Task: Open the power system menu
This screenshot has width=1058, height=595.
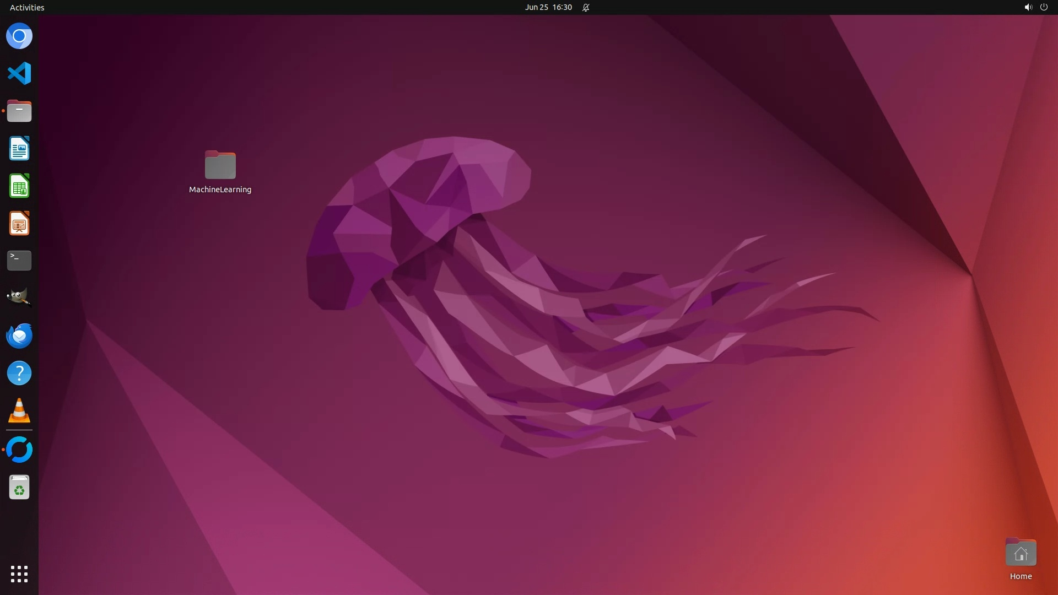Action: (1044, 7)
